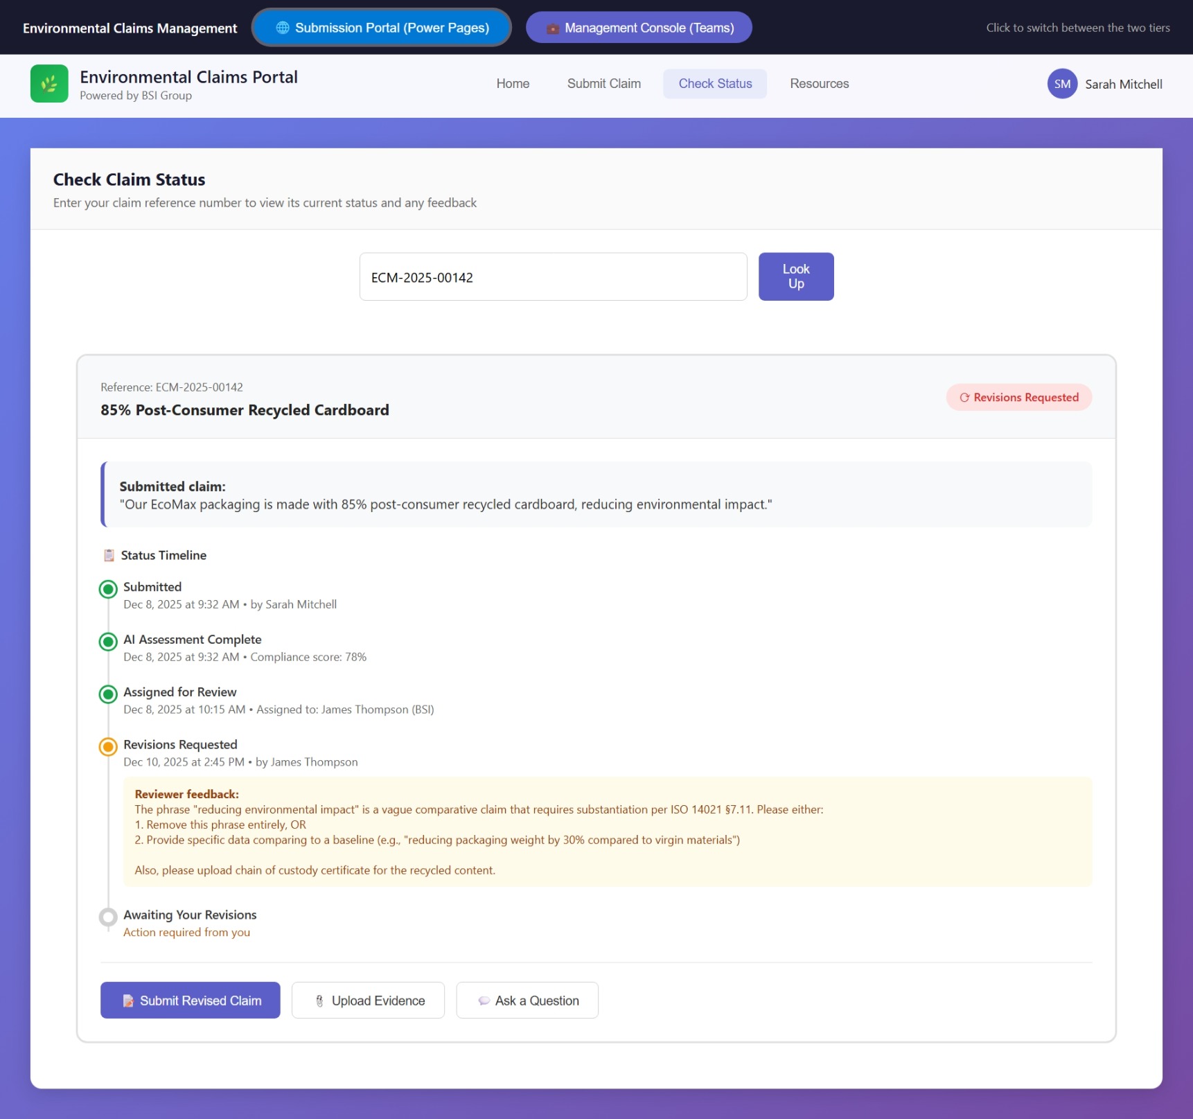Image resolution: width=1193 pixels, height=1119 pixels.
Task: Click the refresh icon in Revisions Requested badge
Action: click(964, 397)
